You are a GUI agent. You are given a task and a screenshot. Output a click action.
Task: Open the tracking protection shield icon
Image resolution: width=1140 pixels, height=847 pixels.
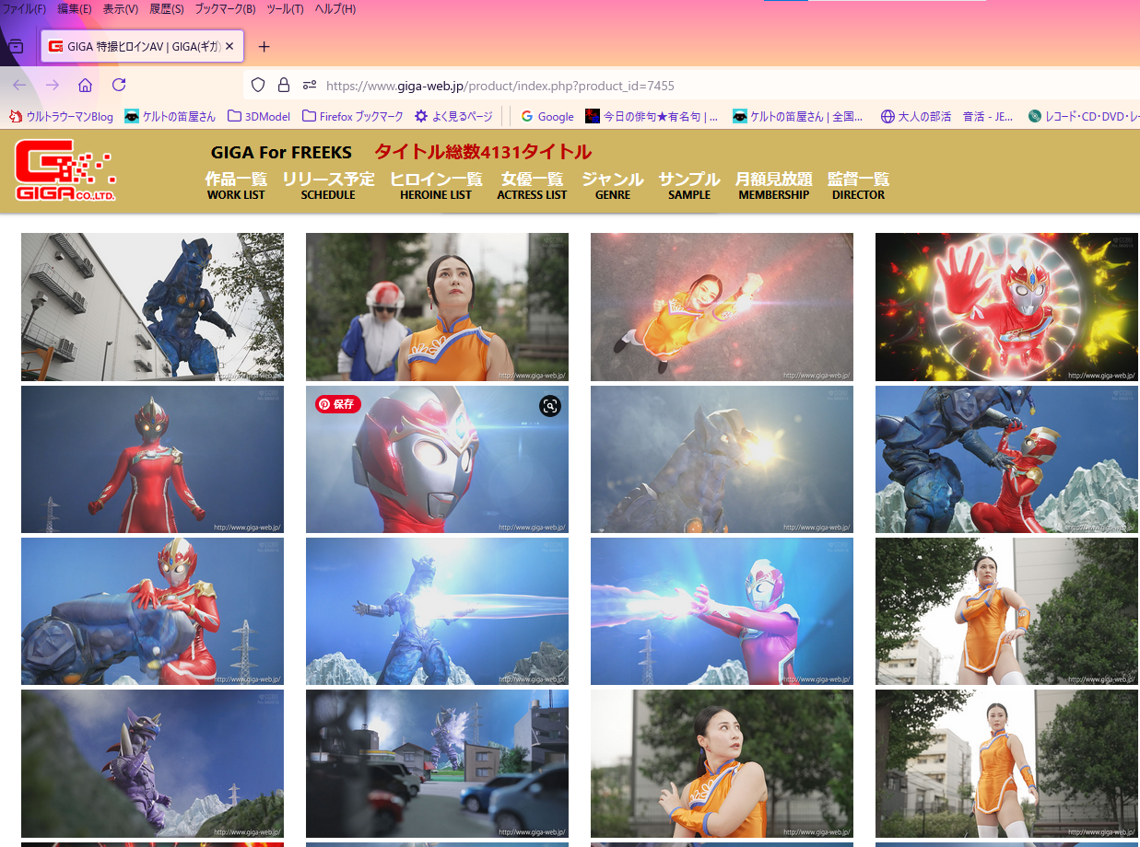258,86
